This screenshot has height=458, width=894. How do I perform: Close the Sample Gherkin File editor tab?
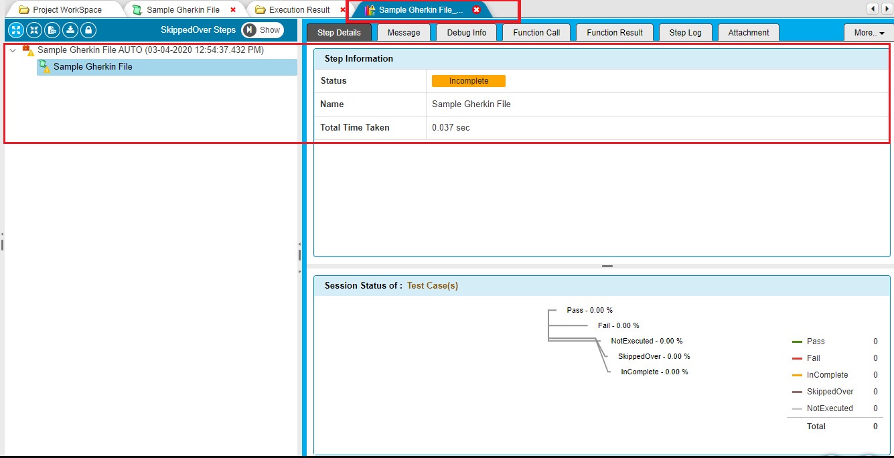233,10
